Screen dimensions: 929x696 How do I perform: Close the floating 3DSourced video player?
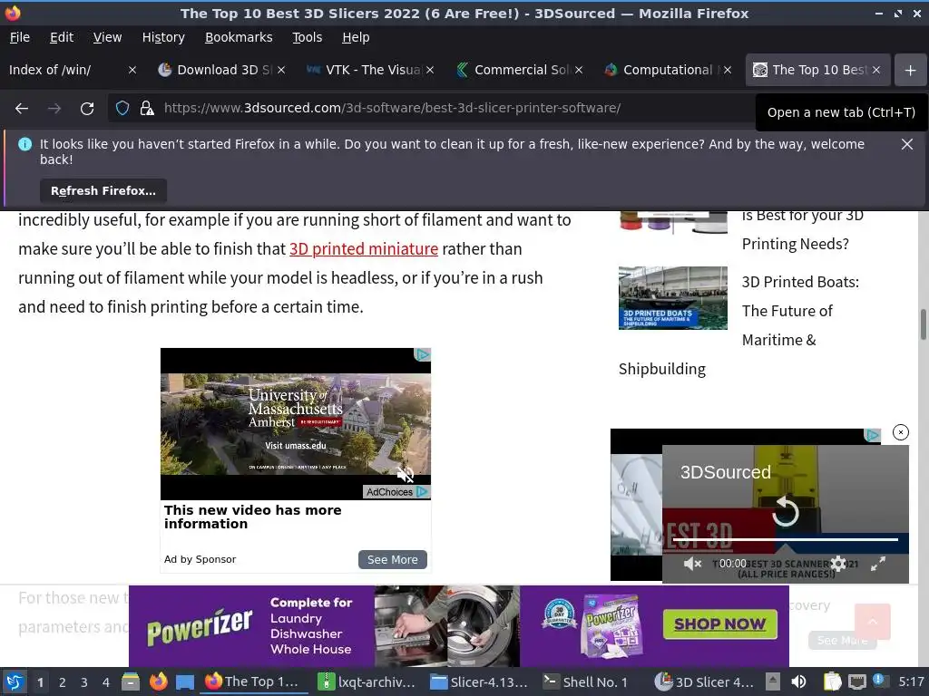tap(901, 432)
